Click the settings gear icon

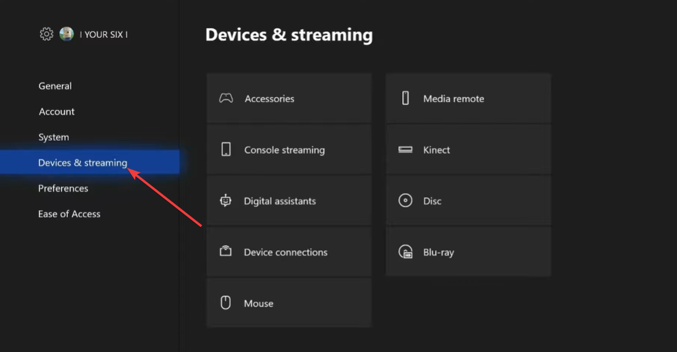pyautogui.click(x=46, y=34)
